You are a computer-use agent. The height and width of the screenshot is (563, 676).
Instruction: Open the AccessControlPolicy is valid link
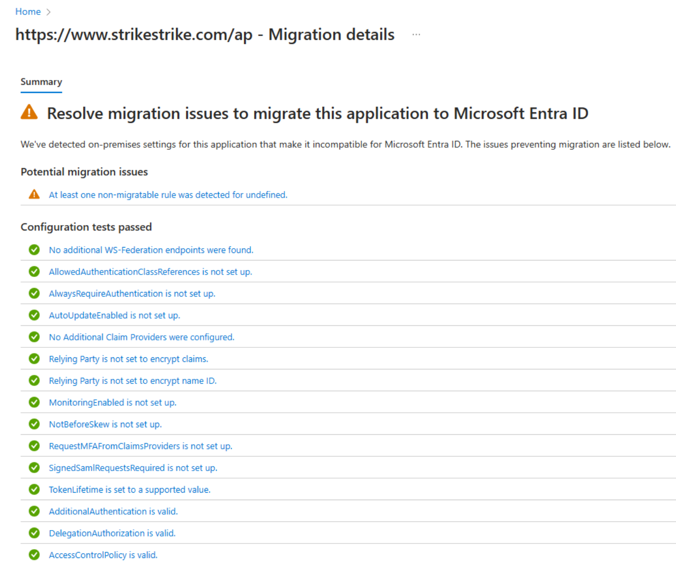point(103,555)
